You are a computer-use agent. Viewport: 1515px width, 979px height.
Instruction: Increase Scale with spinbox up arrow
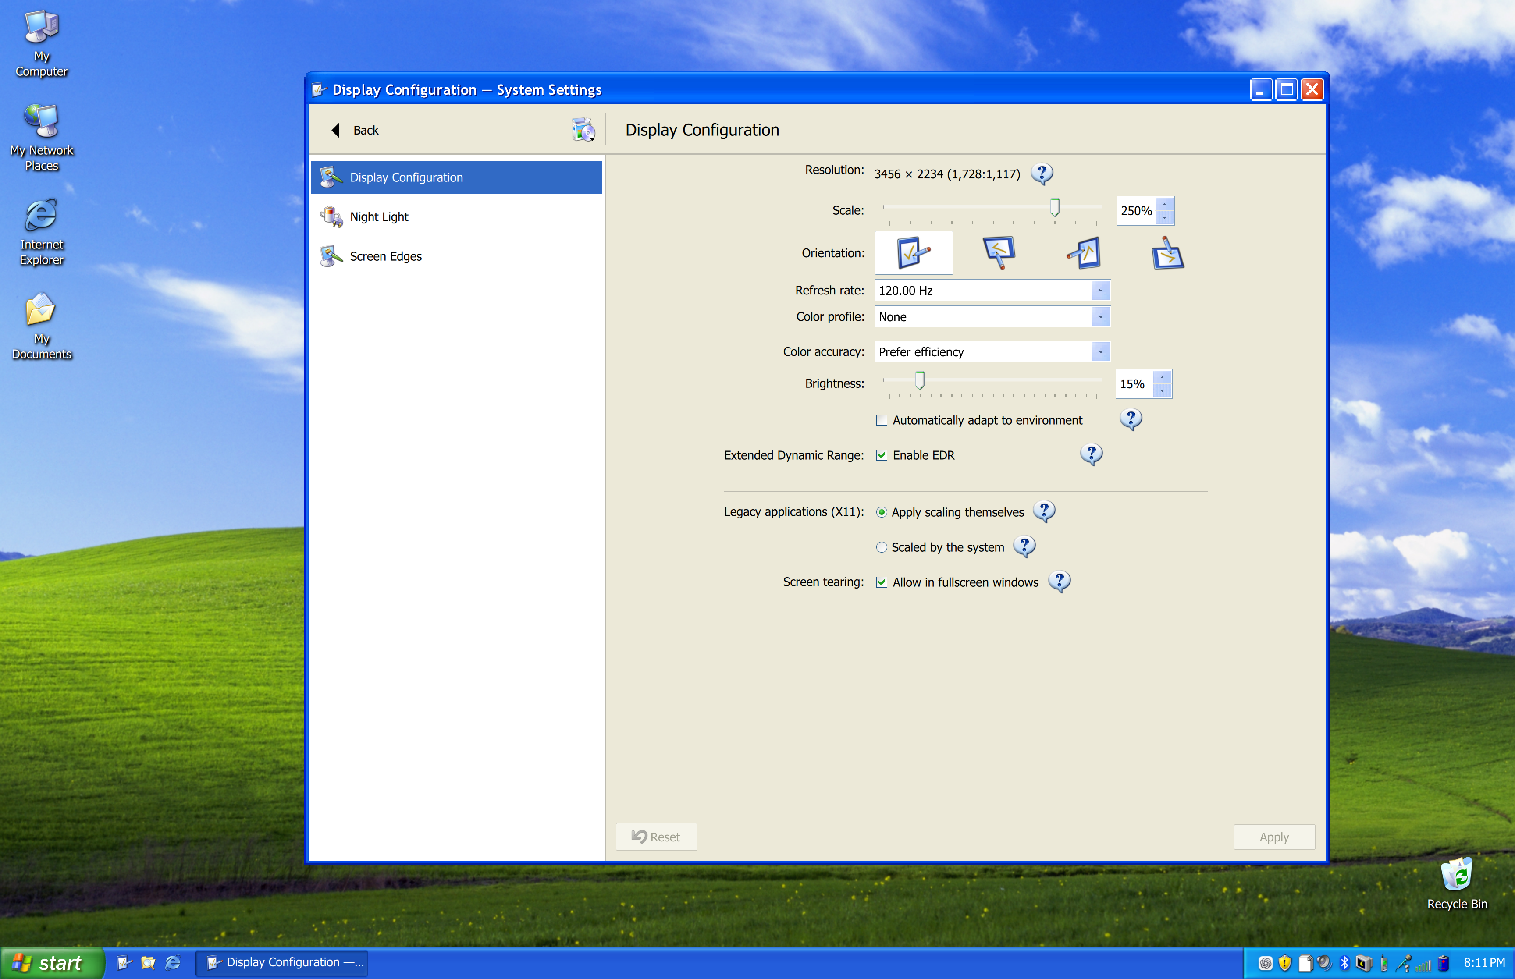(1164, 204)
